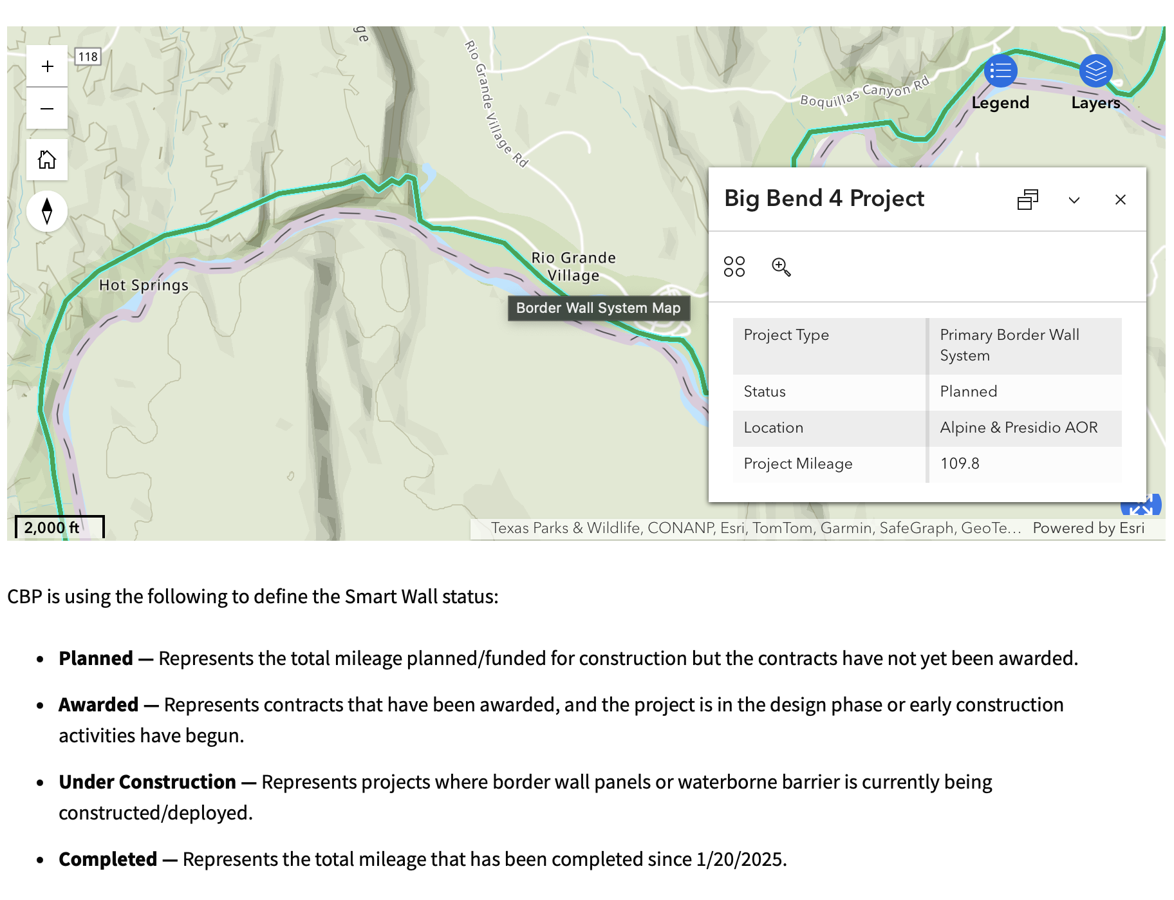Click the Hot Springs map label
The width and height of the screenshot is (1174, 900).
coord(144,285)
